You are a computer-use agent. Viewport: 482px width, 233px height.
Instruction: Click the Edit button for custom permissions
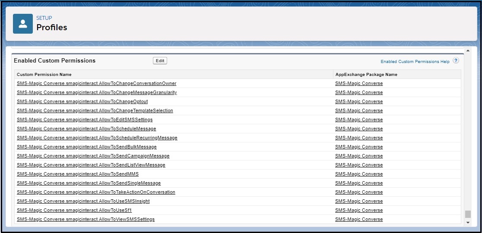tap(160, 61)
